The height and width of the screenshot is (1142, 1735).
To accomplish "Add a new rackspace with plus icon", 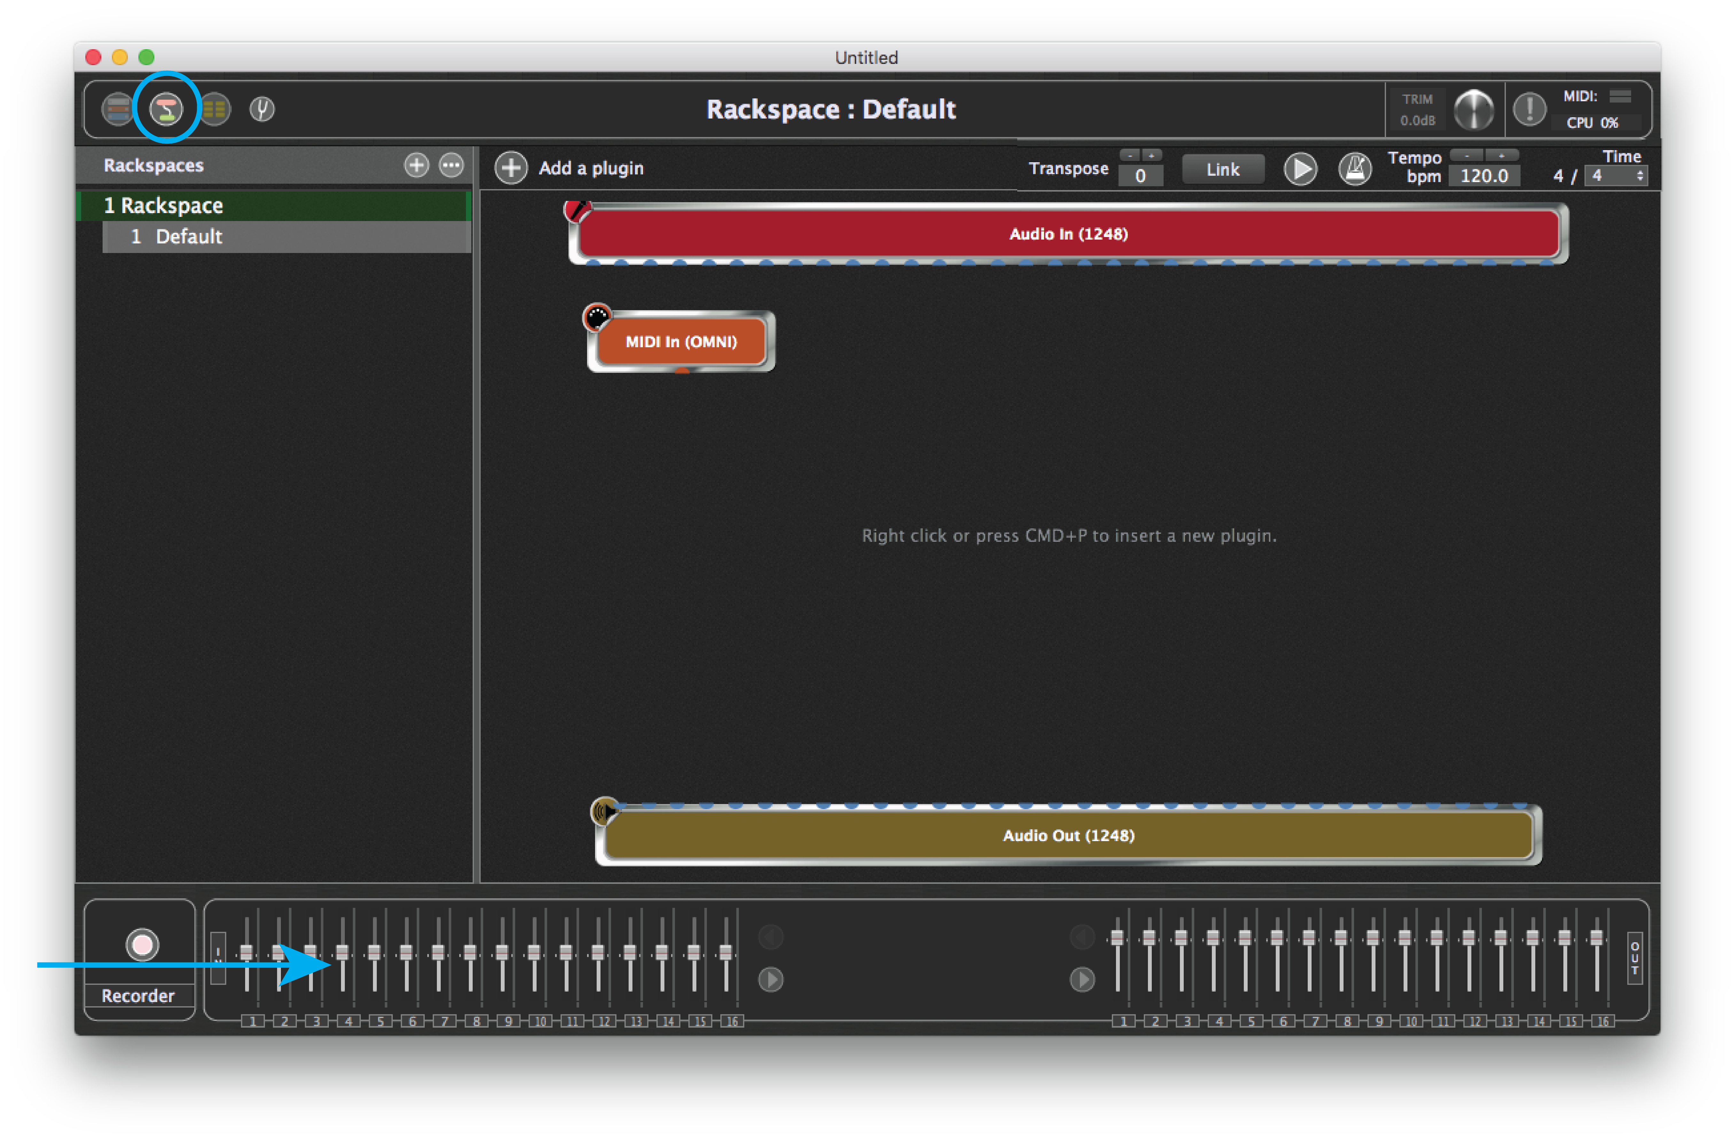I will (x=416, y=165).
